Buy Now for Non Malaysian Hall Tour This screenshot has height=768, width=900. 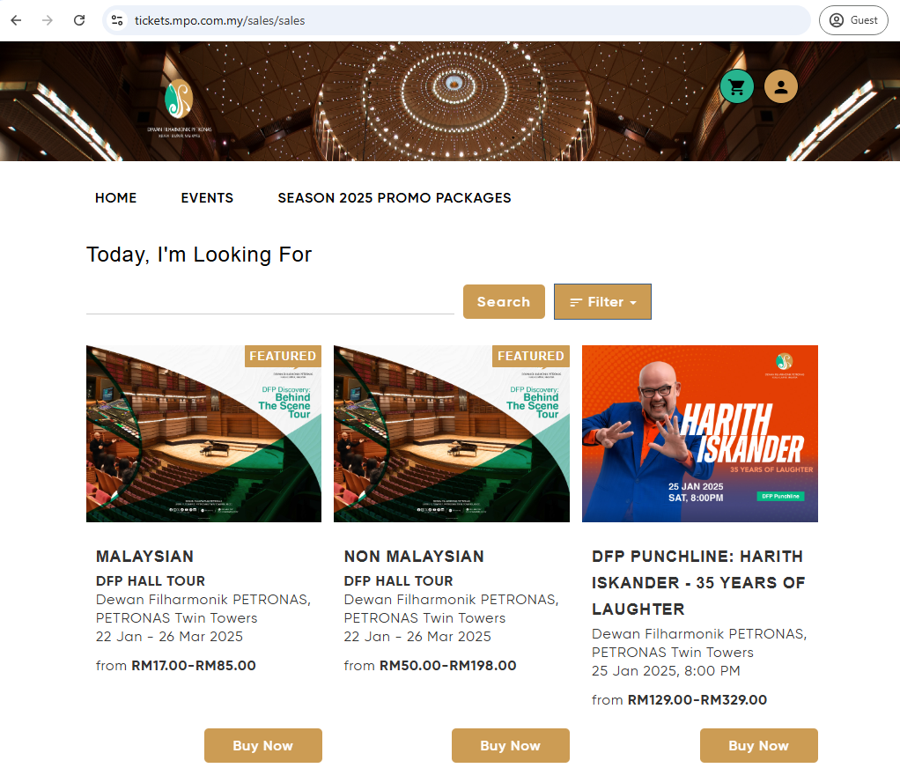pyautogui.click(x=510, y=745)
